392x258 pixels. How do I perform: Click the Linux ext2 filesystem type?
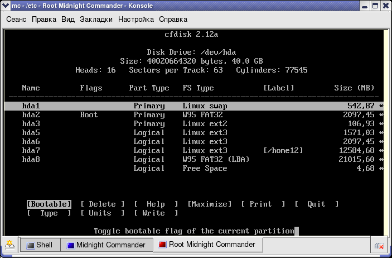click(205, 124)
